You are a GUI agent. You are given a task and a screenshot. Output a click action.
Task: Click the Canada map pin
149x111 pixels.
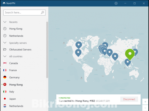79,45
